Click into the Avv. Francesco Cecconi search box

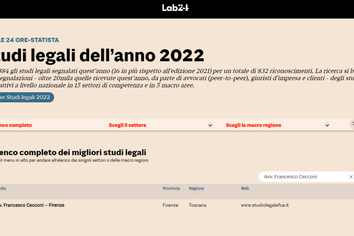click(x=302, y=177)
